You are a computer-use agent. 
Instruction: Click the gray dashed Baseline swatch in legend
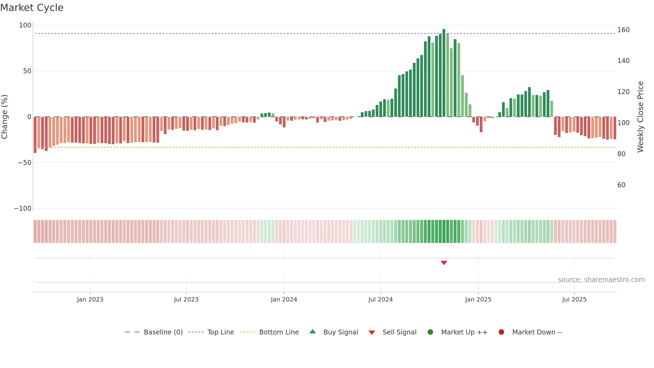pos(132,332)
